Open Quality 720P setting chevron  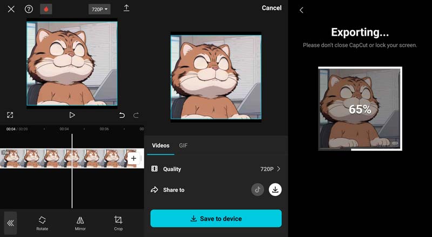(x=279, y=168)
